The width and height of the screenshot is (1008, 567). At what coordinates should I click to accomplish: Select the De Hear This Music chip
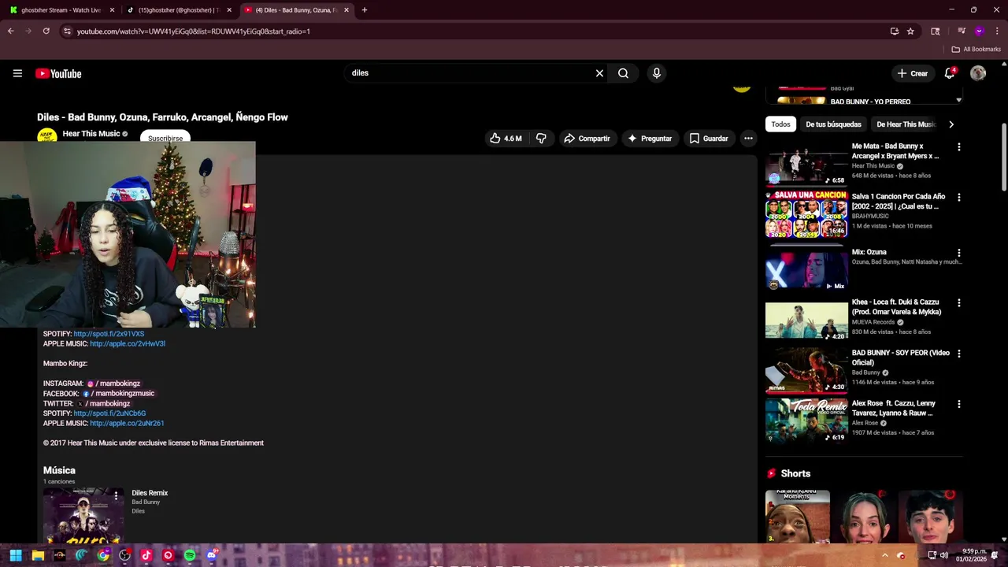coord(906,124)
